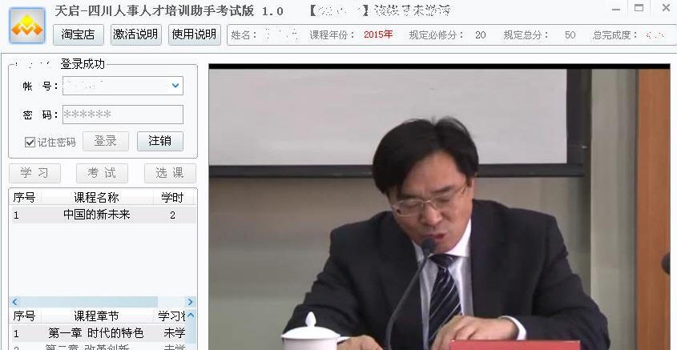Click the 登录 login button
This screenshot has width=677, height=350.
pos(106,141)
